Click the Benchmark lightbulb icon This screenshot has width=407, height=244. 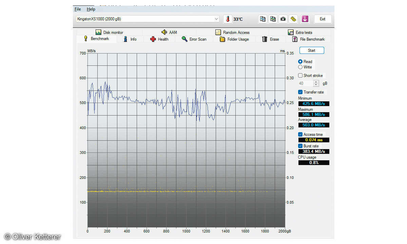(x=86, y=39)
